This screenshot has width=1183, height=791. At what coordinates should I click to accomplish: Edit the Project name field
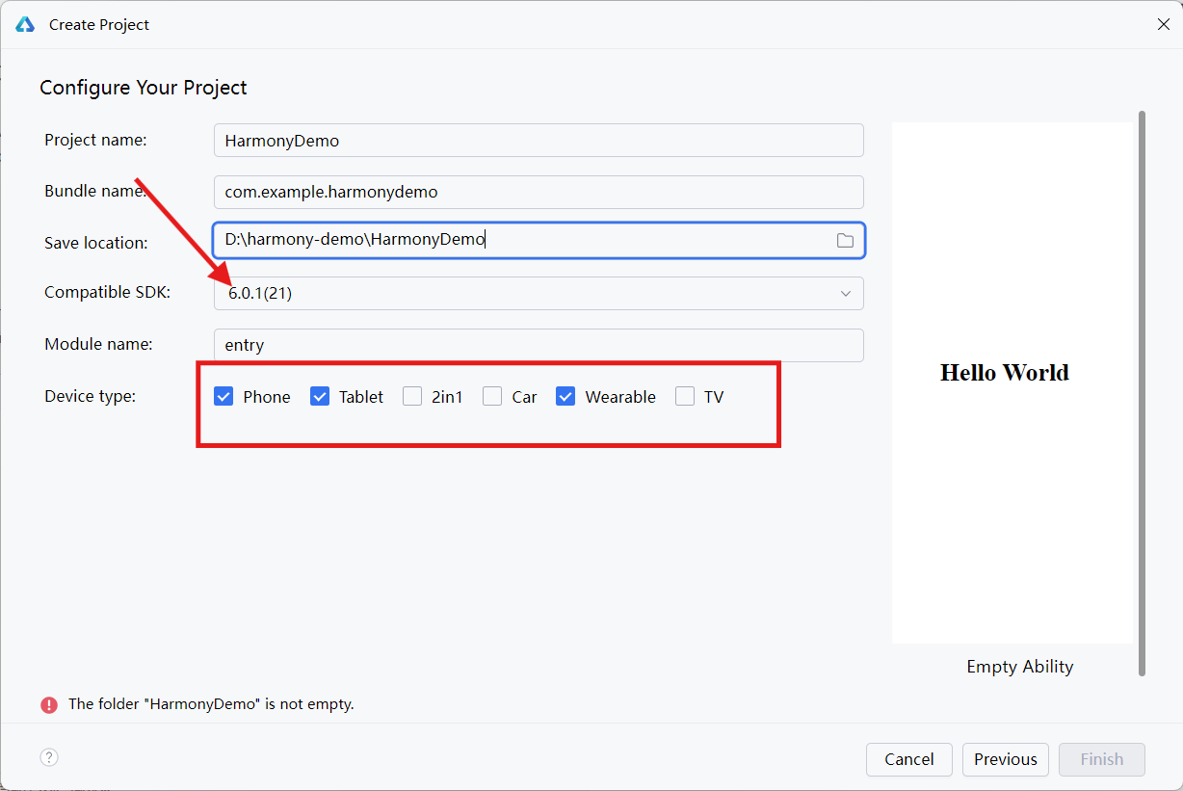[539, 140]
